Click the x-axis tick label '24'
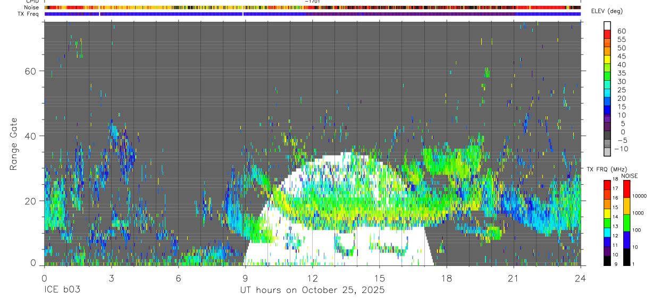Image resolution: width=653 pixels, height=301 pixels. (x=581, y=278)
